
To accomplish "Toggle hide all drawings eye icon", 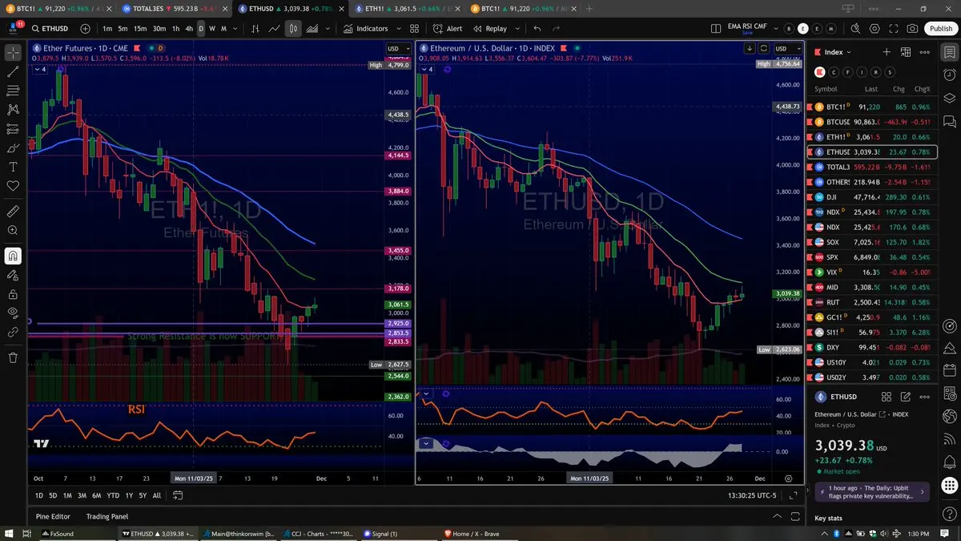I will pyautogui.click(x=13, y=313).
